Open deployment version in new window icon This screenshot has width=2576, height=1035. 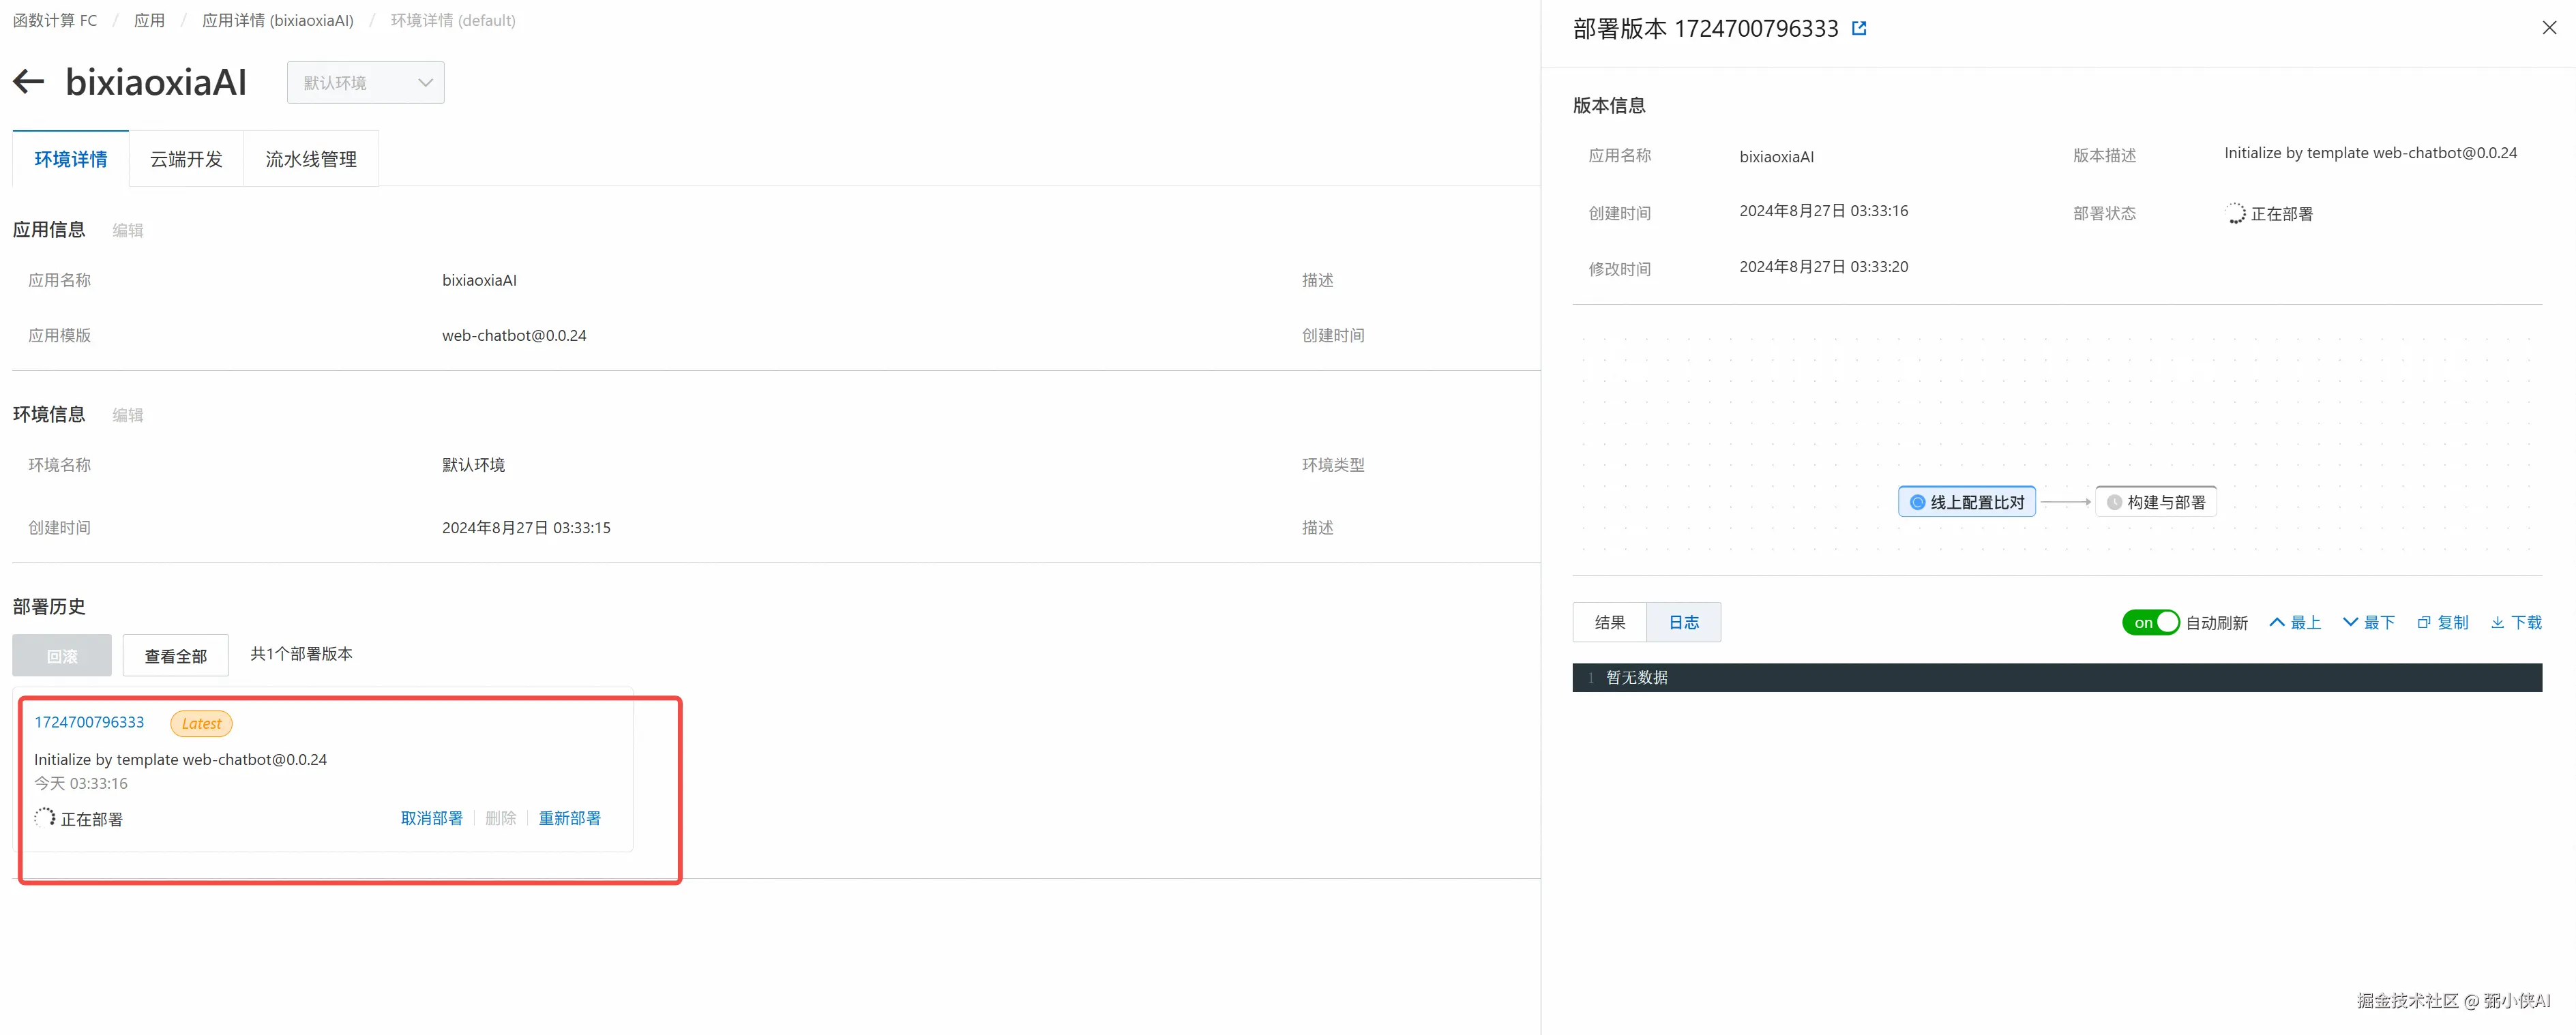point(1859,29)
